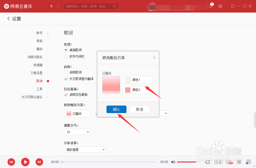Click the 标准 audio quality icon
This screenshot has height=168, width=256.
(x=218, y=162)
